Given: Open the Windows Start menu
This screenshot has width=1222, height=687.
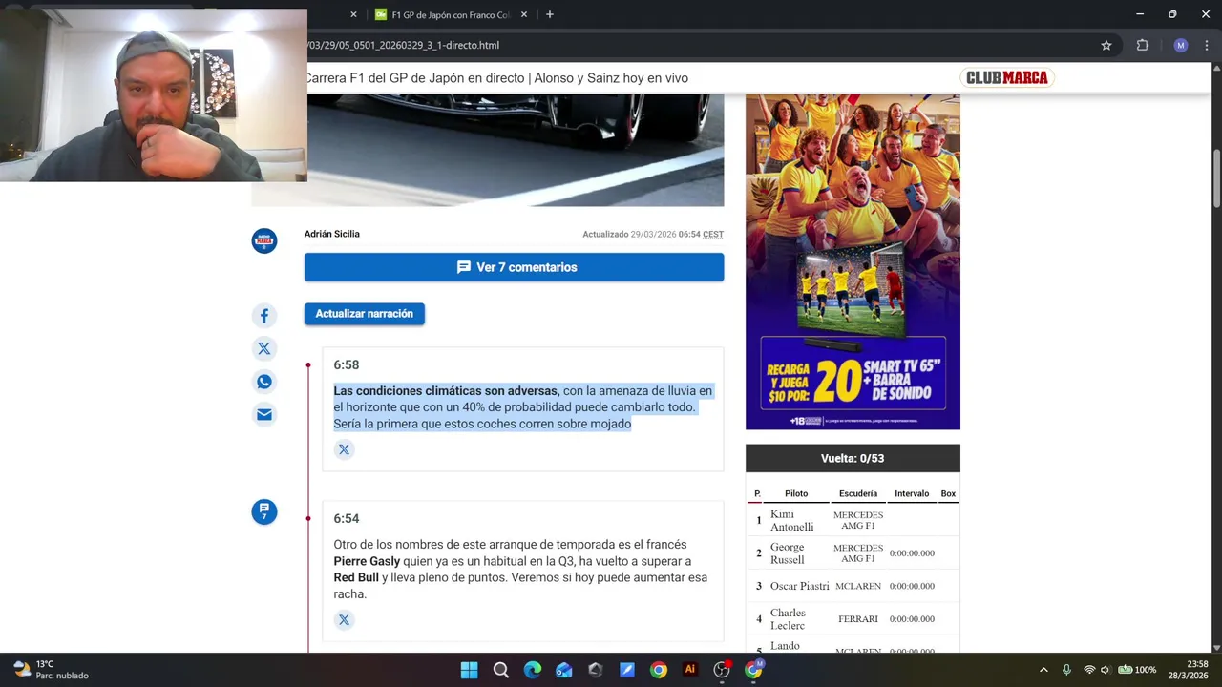Looking at the screenshot, I should (x=469, y=670).
